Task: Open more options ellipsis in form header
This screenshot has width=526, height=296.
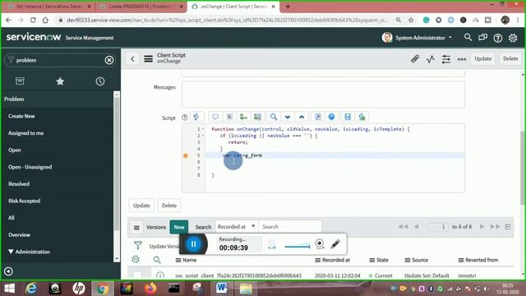Action: pos(462,59)
